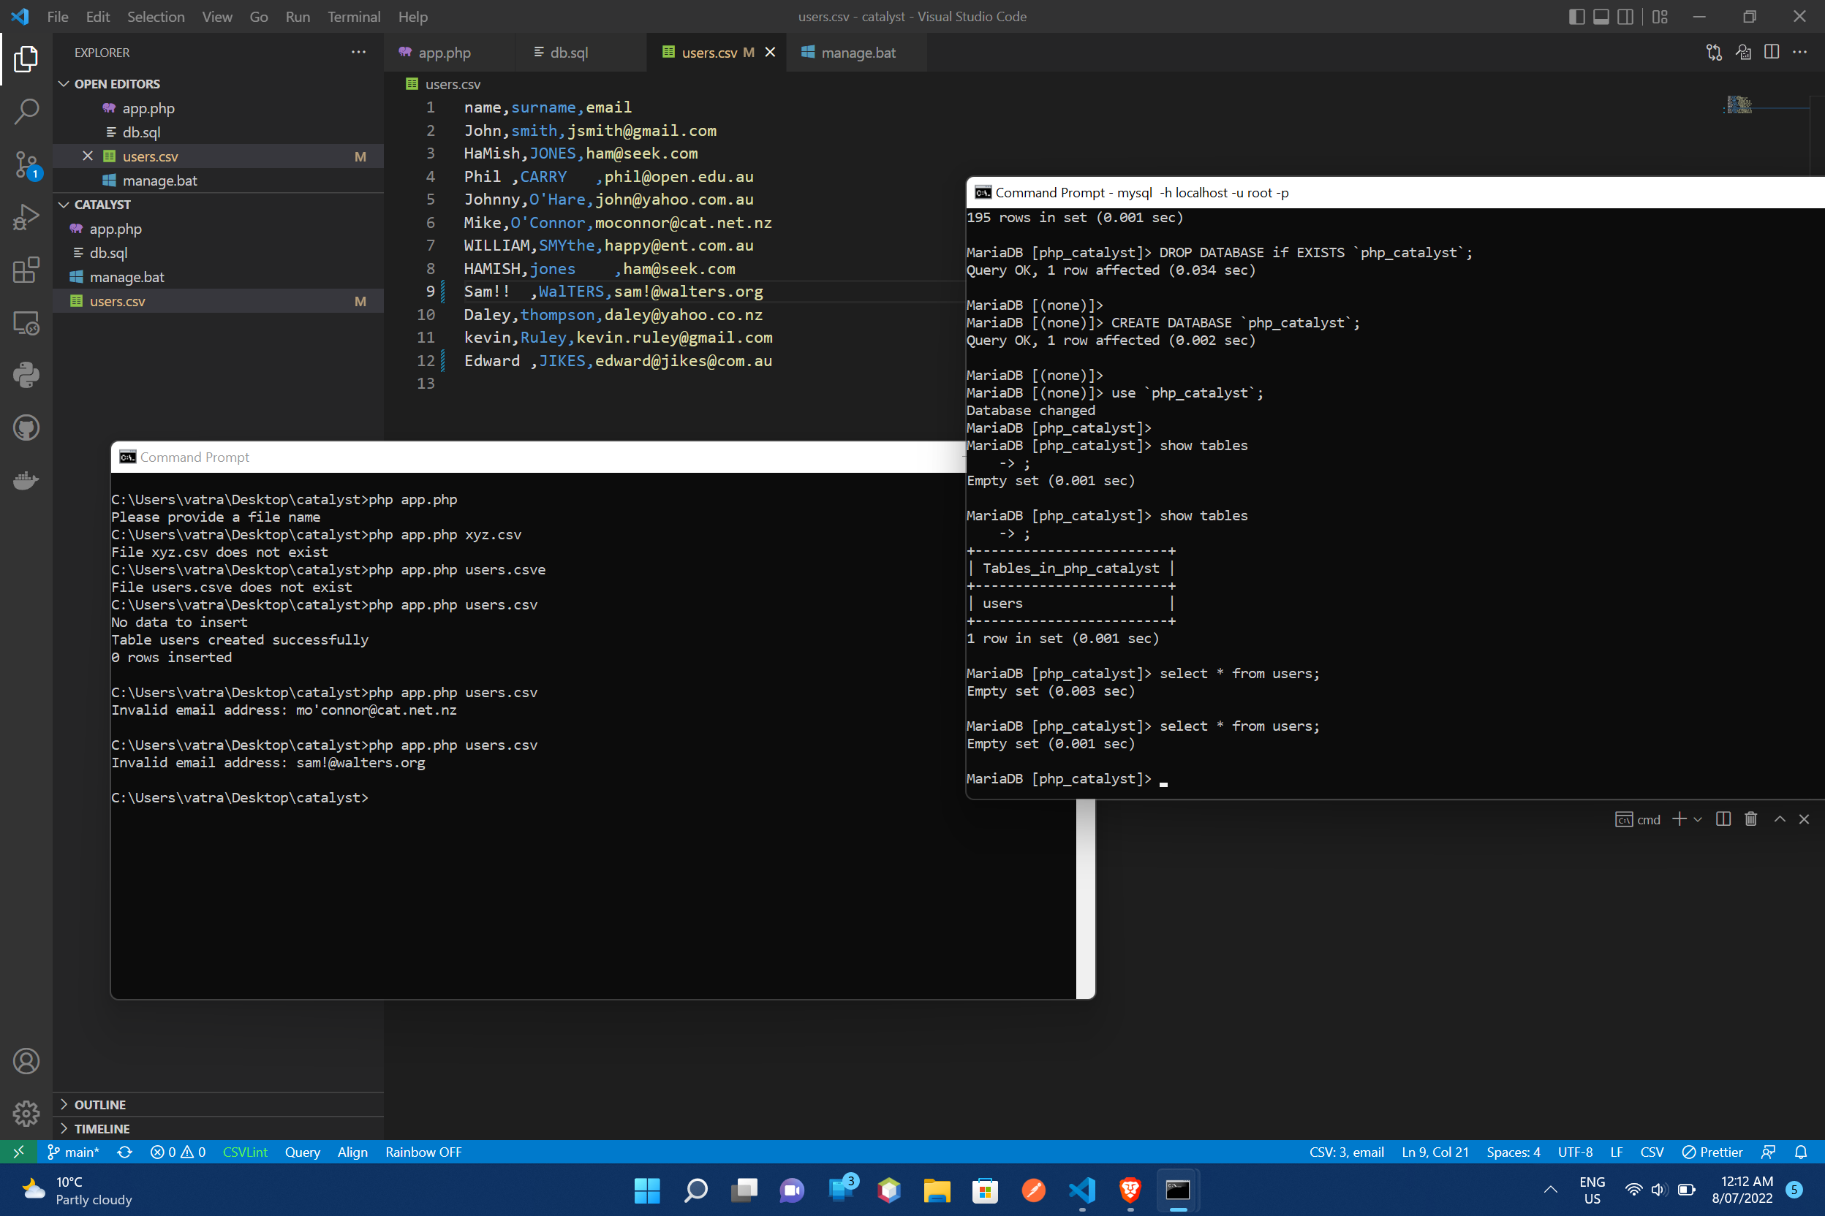Open the Search view in activity bar
Viewport: 1825px width, 1216px height.
pyautogui.click(x=26, y=112)
